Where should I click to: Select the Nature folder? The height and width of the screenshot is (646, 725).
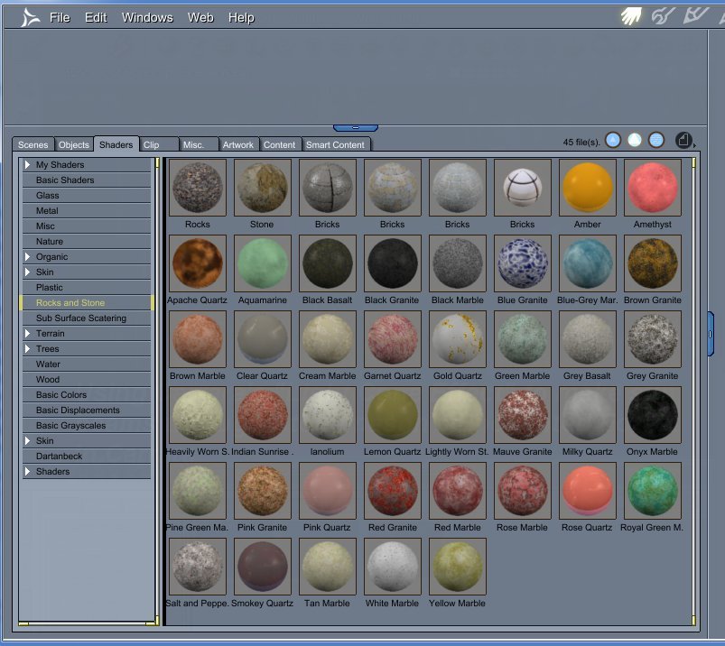coord(87,241)
